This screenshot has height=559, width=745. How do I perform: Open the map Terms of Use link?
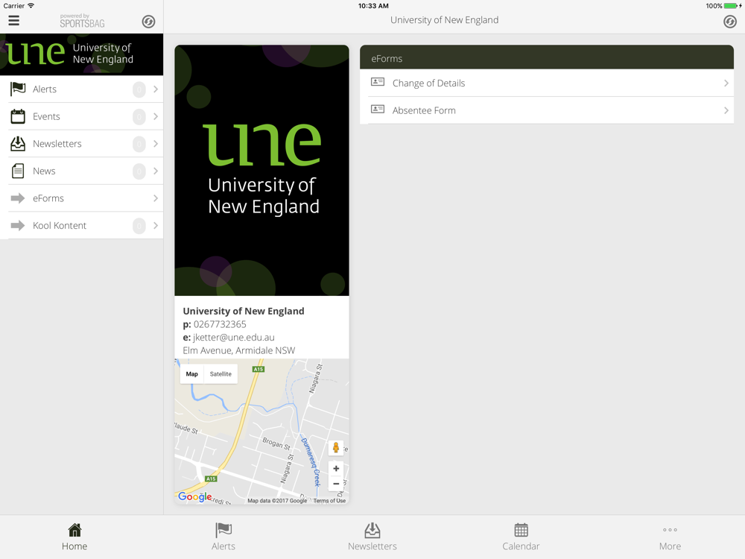coord(329,501)
